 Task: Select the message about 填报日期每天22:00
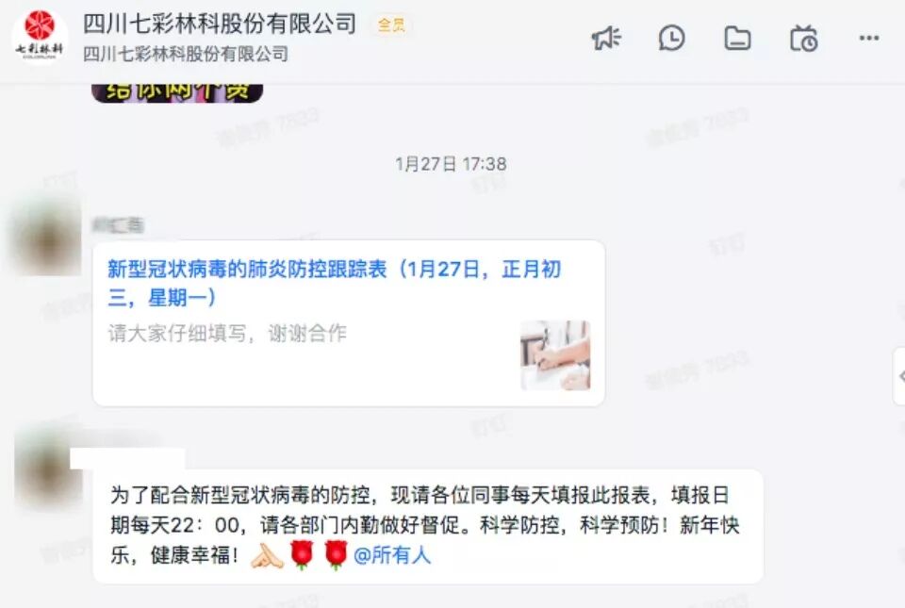click(x=428, y=526)
